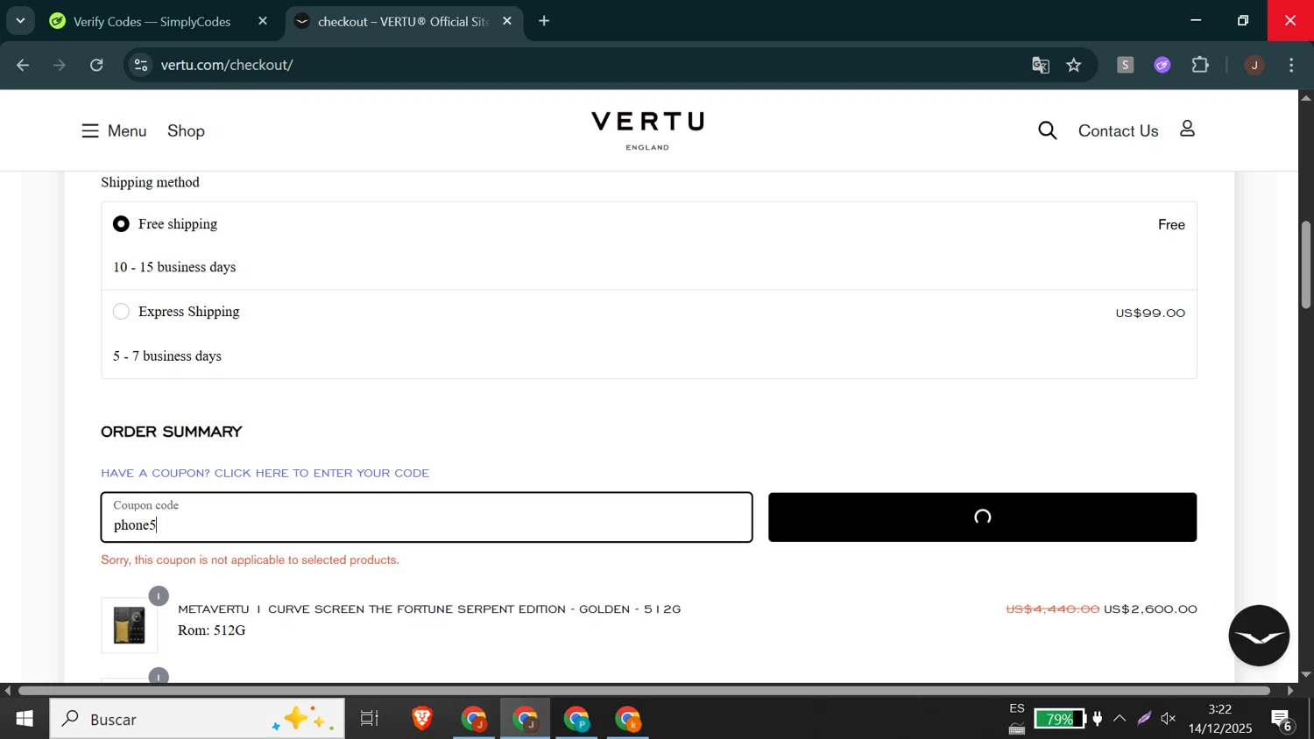Open the third Chrome taskbar icon

pyautogui.click(x=577, y=719)
